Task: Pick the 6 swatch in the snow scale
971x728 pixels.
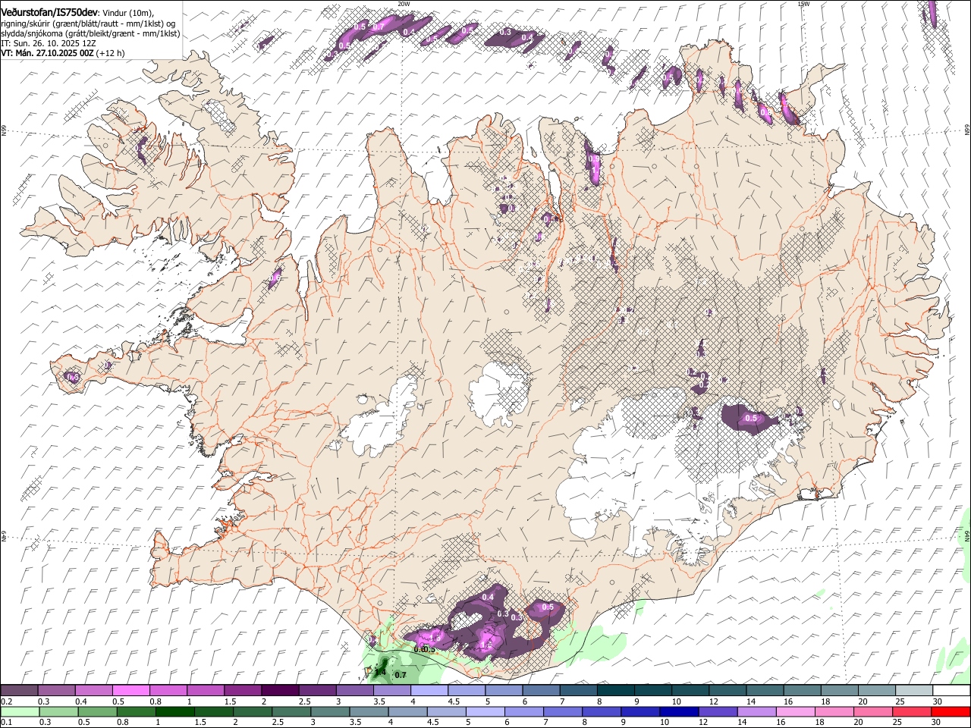Action: coord(541,690)
